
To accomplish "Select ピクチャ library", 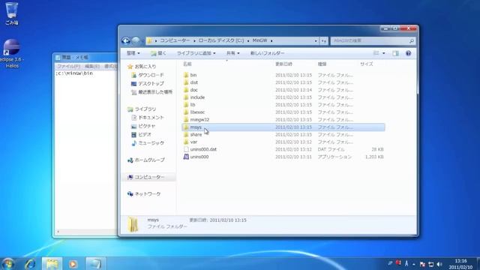I will (143, 126).
